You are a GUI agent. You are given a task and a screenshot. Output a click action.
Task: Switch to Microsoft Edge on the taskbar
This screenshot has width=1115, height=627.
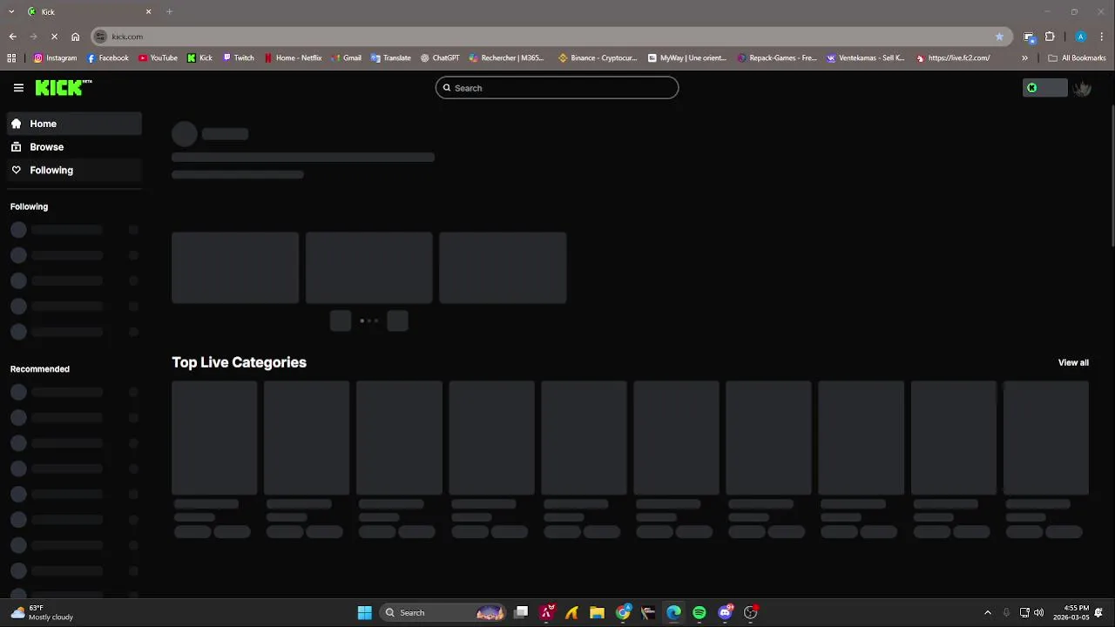click(673, 613)
